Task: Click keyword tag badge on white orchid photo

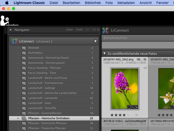Action: [x=172, y=107]
